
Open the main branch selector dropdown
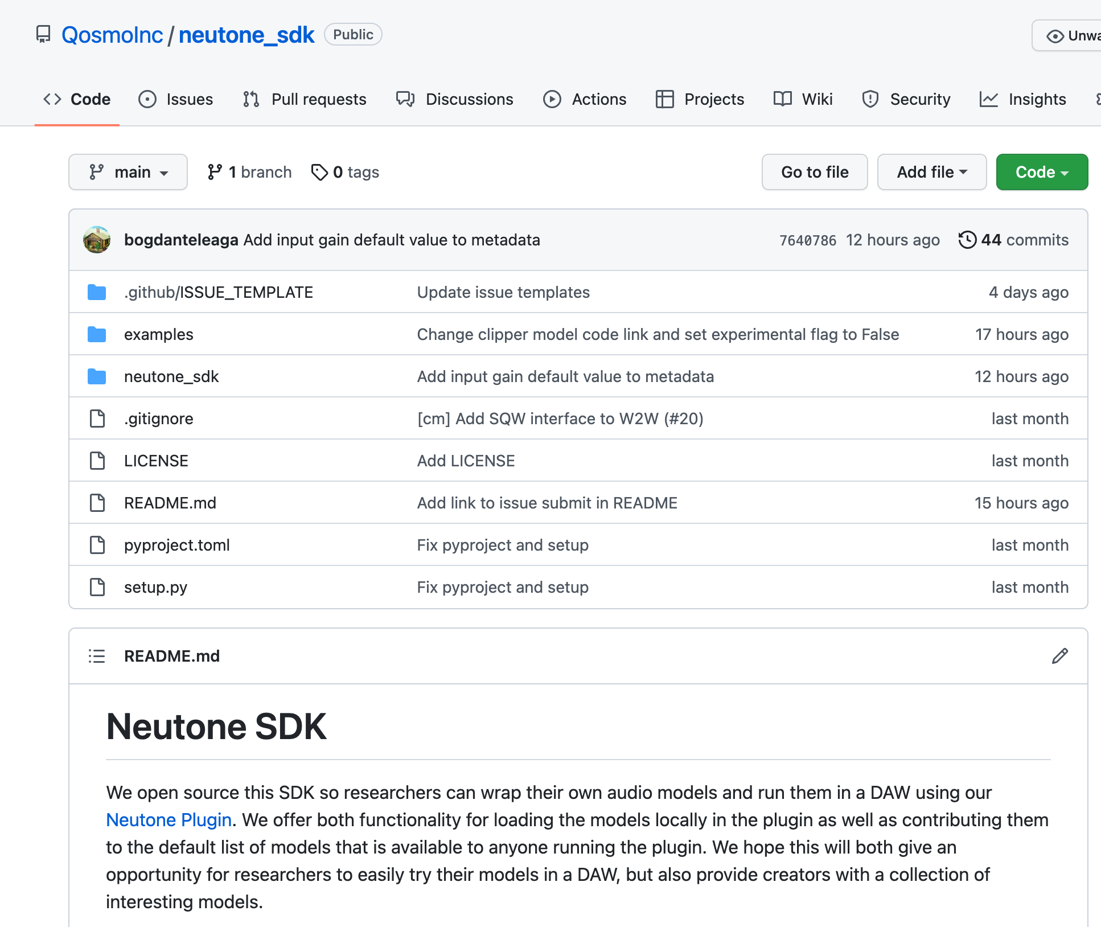click(x=128, y=171)
